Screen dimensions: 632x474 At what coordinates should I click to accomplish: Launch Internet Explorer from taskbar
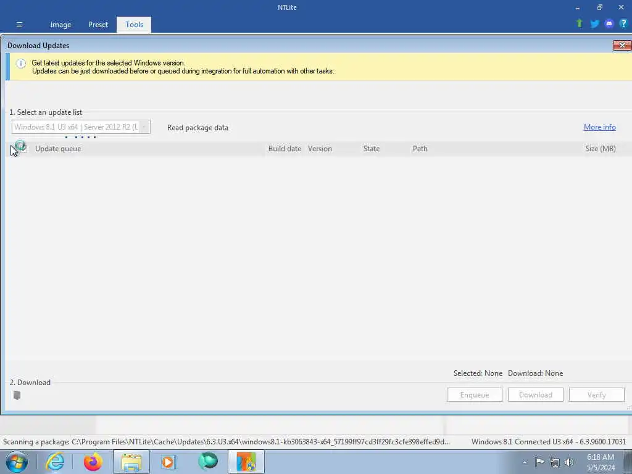(55, 462)
